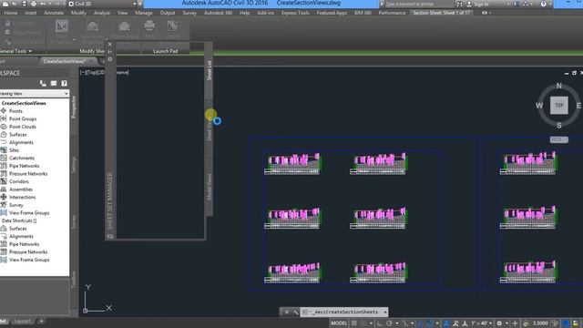Switch to Sheet List tab in Sheet Set Manager
The height and width of the screenshot is (328, 583).
pyautogui.click(x=209, y=70)
